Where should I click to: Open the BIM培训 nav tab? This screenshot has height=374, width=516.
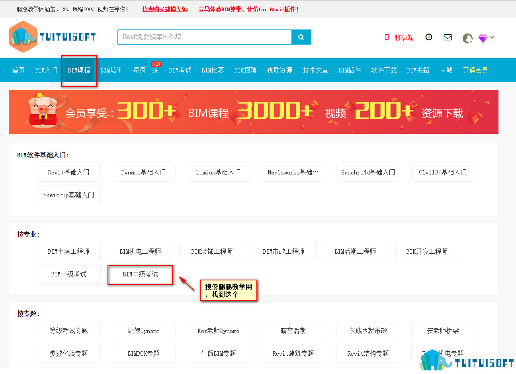[111, 70]
